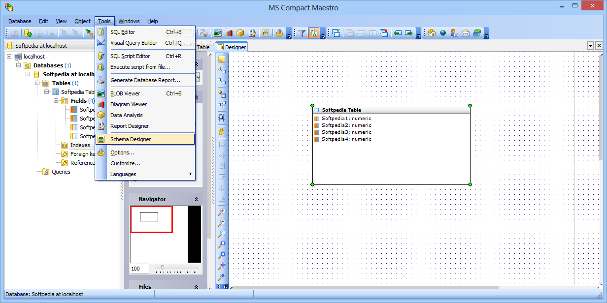
Task: Click the Navigator preview thumbnail
Action: tap(166, 234)
